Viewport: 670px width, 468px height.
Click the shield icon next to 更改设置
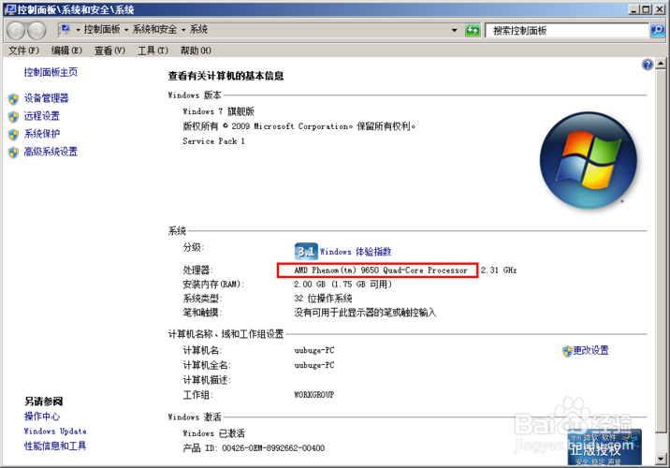click(x=567, y=351)
